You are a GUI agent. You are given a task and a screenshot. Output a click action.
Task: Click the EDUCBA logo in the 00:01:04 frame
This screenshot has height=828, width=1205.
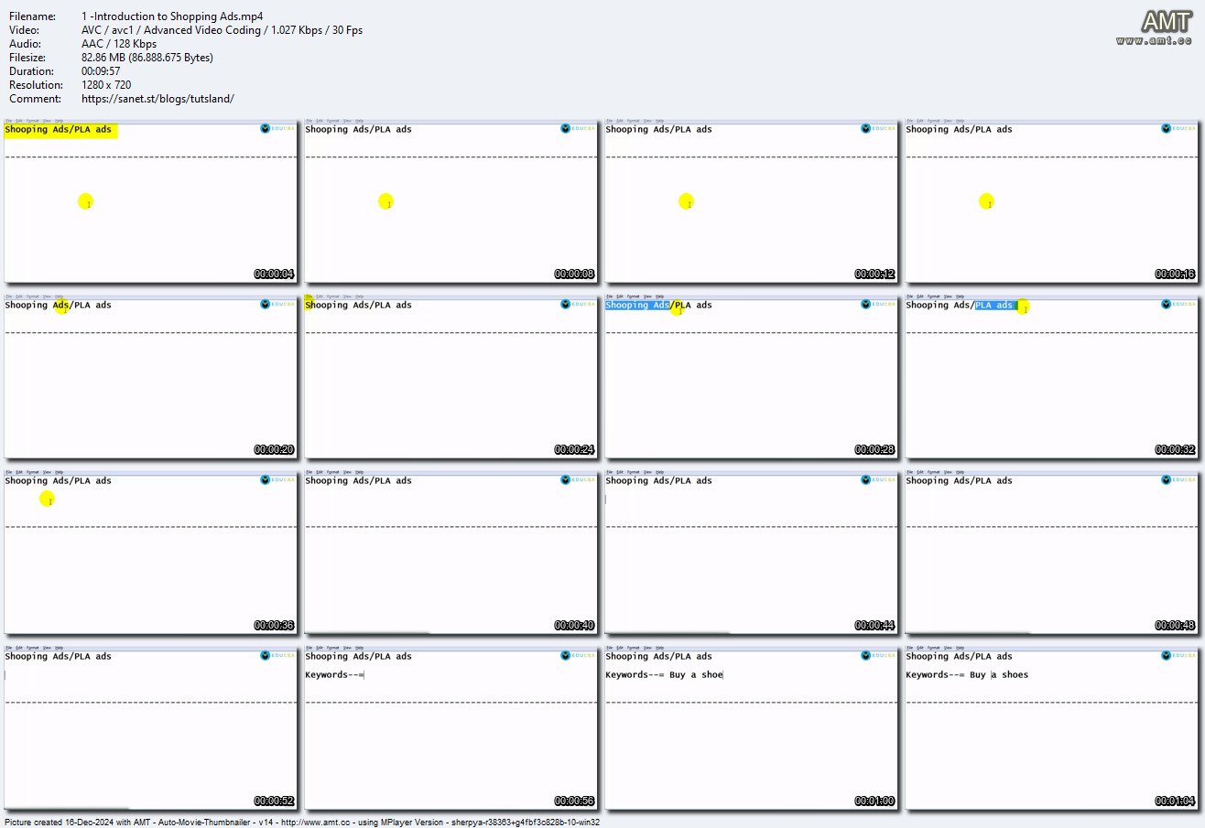(1178, 656)
